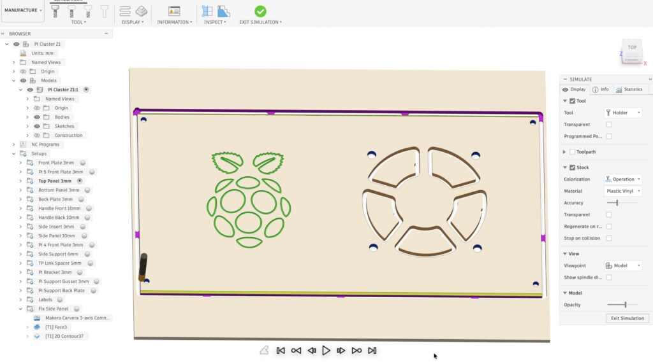This screenshot has width=653, height=364.
Task: Enable Regenerate on rewind checkbox
Action: [609, 227]
